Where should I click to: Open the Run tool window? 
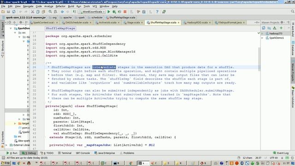12,153
